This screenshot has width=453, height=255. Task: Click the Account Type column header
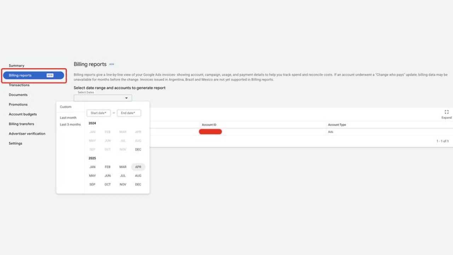[x=337, y=125]
